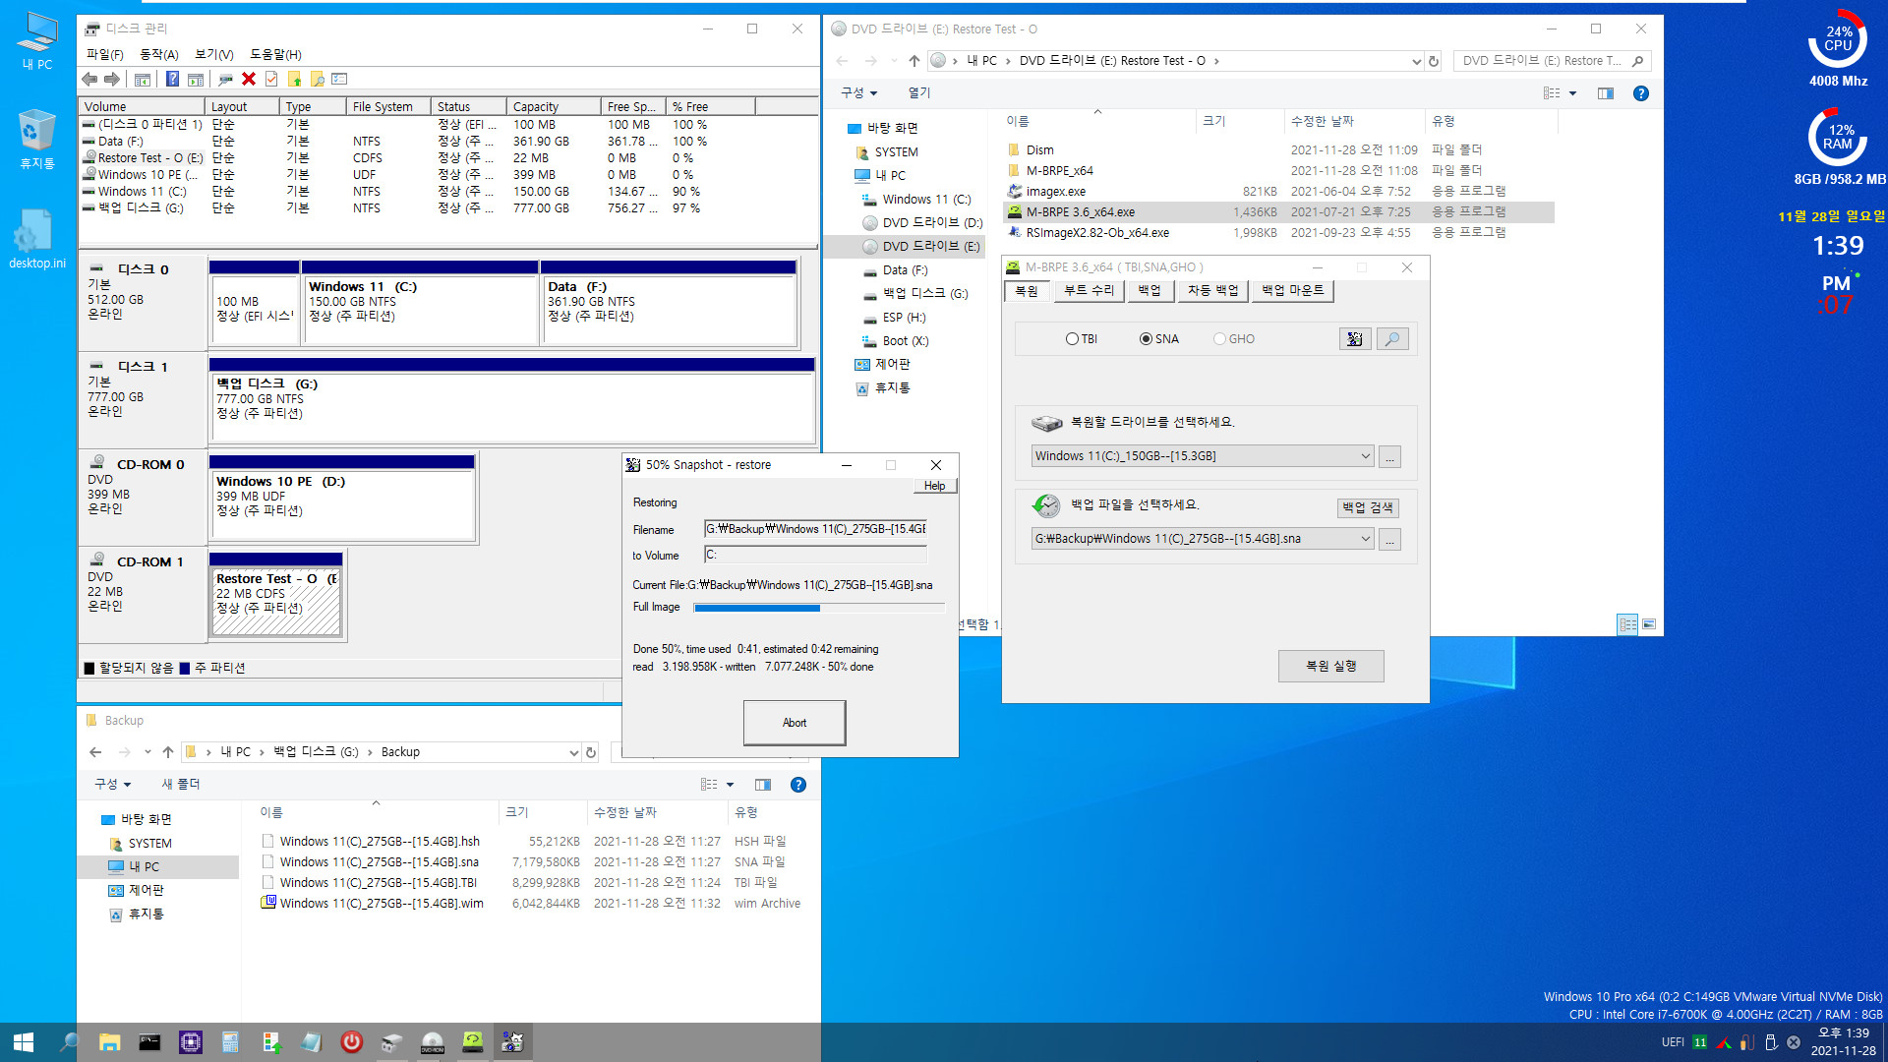
Task: Open the recycle bin desktop icon
Action: [x=36, y=139]
